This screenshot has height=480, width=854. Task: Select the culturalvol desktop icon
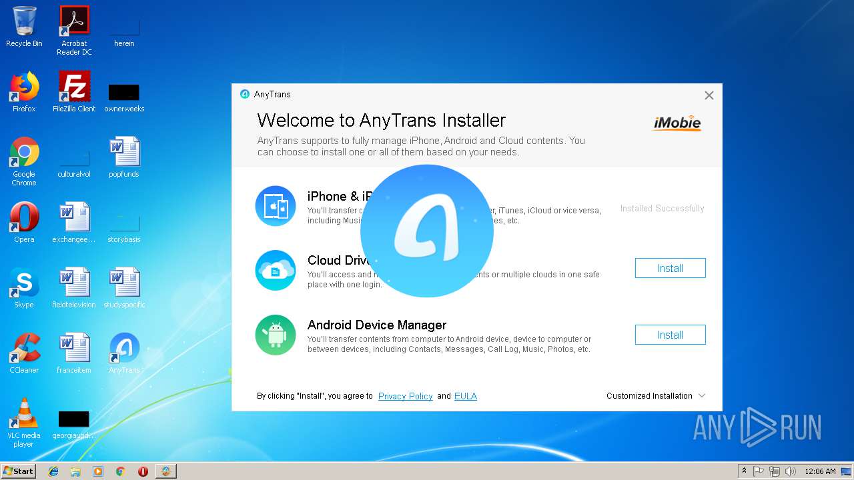click(74, 163)
